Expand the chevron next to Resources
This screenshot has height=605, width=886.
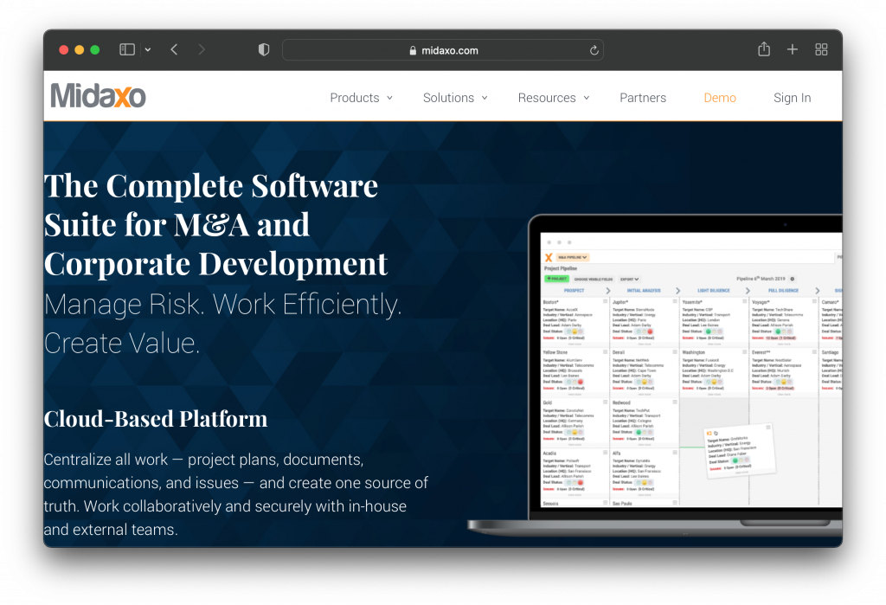point(587,98)
